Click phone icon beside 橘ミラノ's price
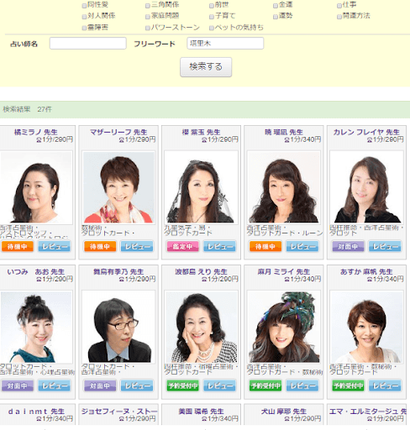410x430 pixels. click(x=39, y=139)
